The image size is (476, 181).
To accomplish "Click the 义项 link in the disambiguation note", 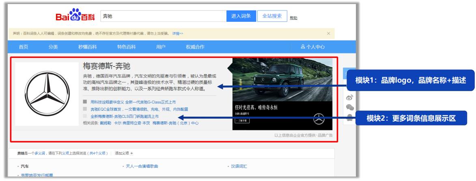I will pyautogui.click(x=66, y=153).
